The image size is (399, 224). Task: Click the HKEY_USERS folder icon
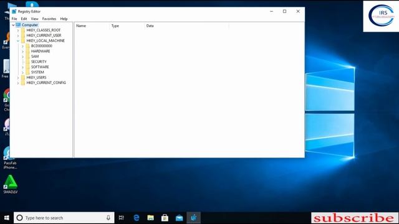click(23, 77)
